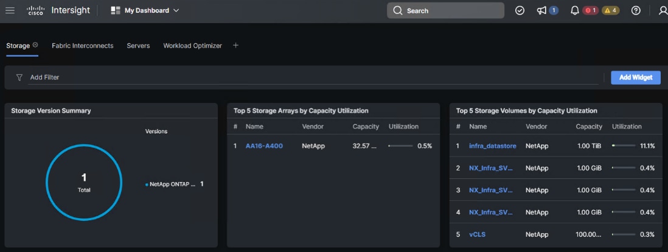Click the filter funnel icon

coord(19,77)
